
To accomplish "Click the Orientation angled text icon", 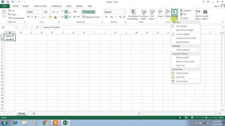I will point(75,12).
